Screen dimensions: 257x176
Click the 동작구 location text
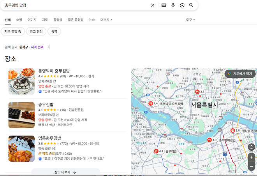point(24,47)
